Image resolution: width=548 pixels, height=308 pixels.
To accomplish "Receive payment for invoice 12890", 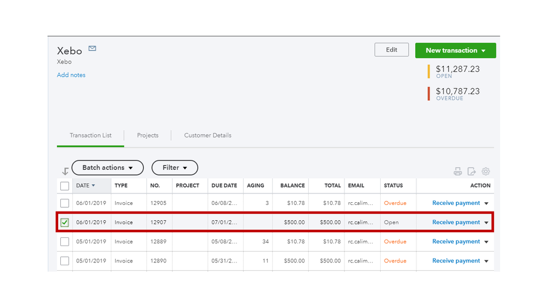I will pos(456,261).
